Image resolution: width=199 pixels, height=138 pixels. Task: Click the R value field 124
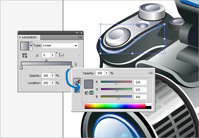point(140,82)
